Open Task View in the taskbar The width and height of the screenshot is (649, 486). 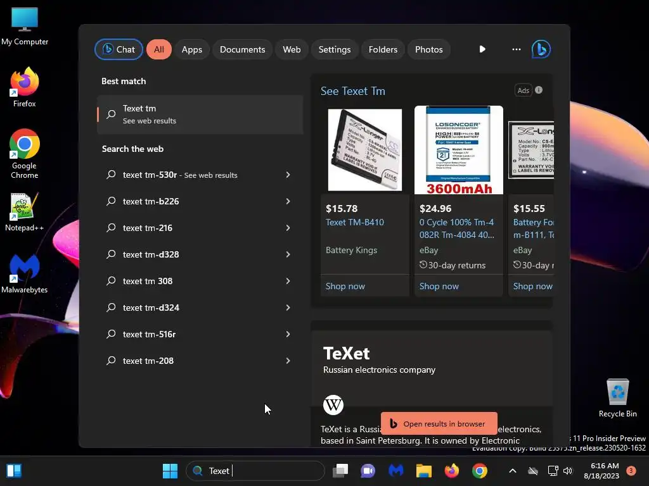click(340, 471)
